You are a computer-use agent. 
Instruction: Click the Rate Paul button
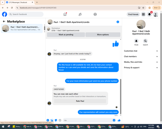[80, 101]
